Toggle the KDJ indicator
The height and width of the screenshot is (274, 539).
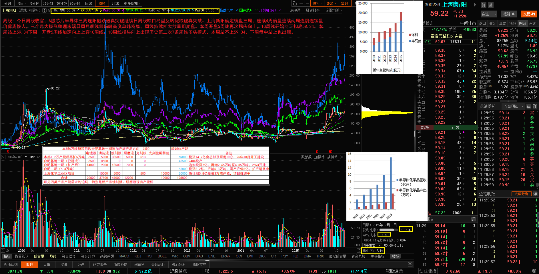coord(138,256)
